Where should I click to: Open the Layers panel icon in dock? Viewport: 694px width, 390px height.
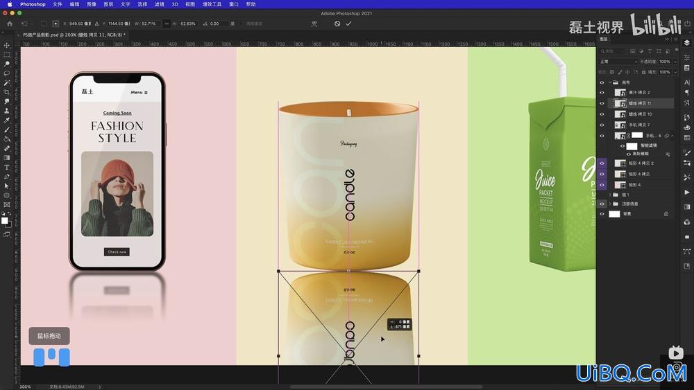coord(687,43)
